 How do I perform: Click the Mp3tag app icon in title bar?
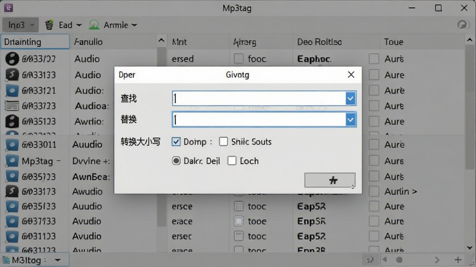pos(8,8)
